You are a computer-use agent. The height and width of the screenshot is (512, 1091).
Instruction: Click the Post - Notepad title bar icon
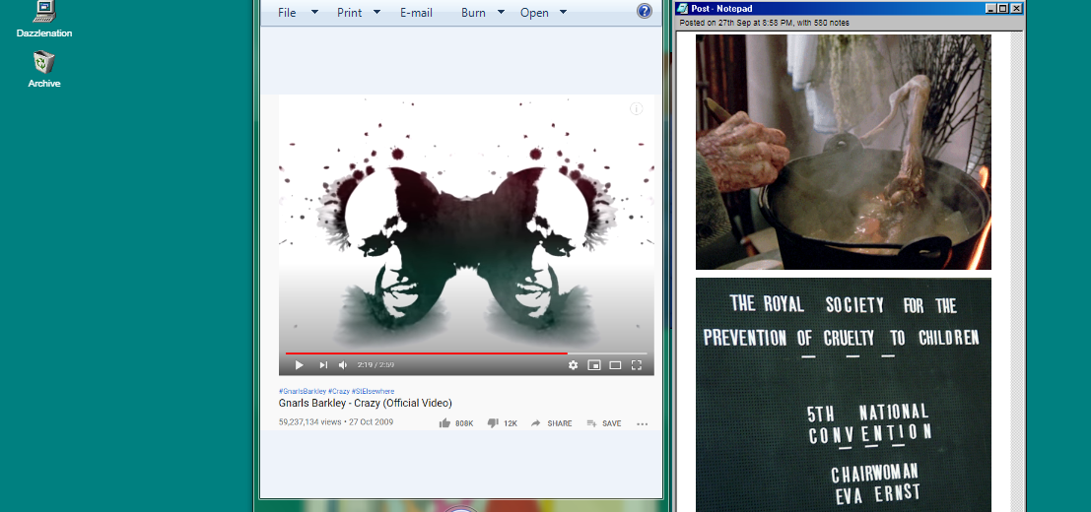pos(683,8)
